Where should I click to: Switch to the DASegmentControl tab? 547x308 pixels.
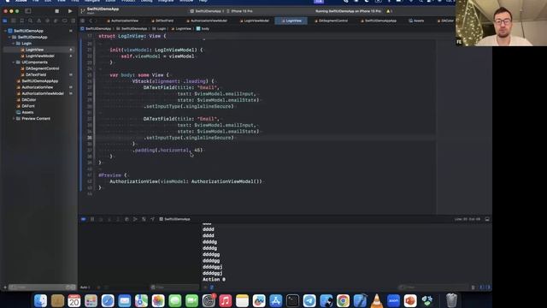pyautogui.click(x=332, y=21)
